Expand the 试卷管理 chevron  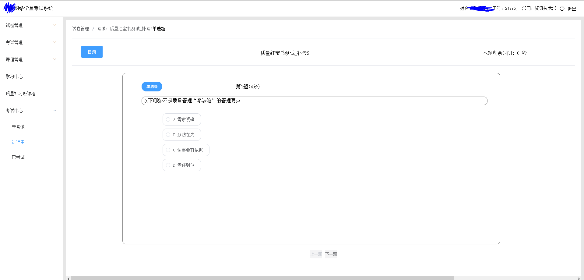(x=55, y=25)
